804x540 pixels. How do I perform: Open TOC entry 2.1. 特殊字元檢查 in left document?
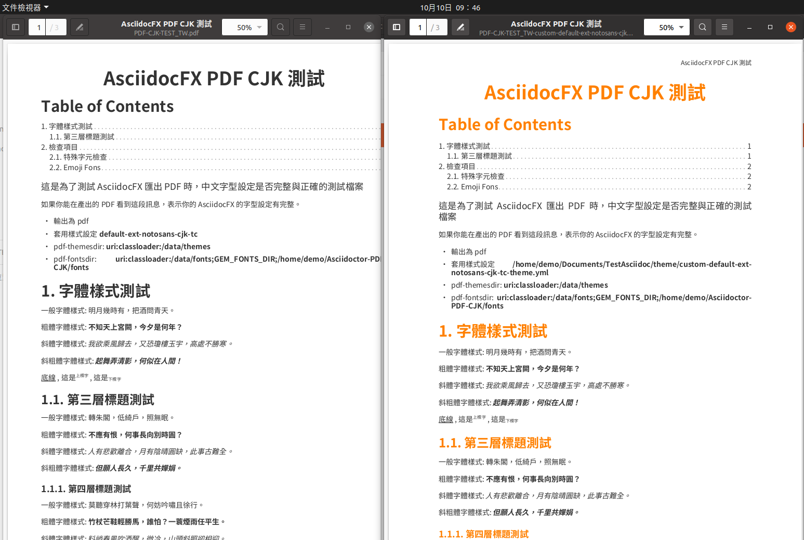tap(78, 157)
